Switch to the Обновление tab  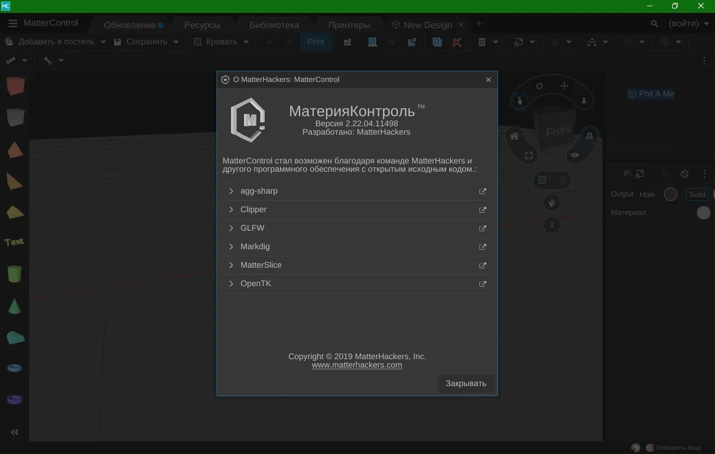[130, 25]
